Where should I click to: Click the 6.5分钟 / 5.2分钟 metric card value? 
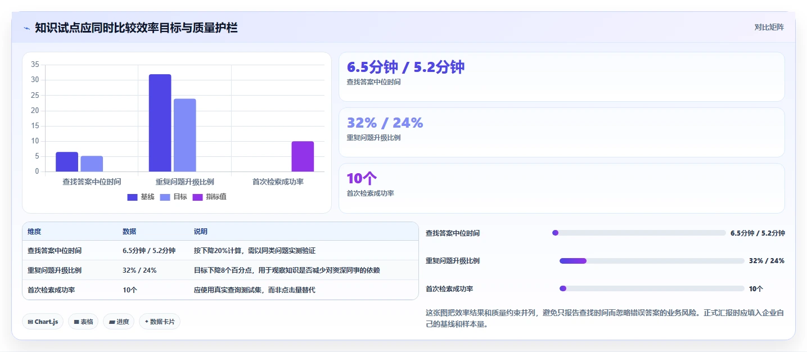(405, 67)
